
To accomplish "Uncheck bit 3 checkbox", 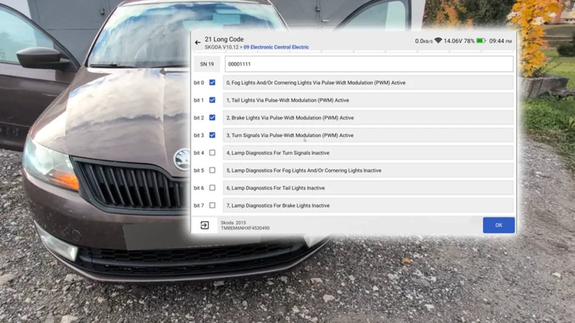I will pos(212,135).
